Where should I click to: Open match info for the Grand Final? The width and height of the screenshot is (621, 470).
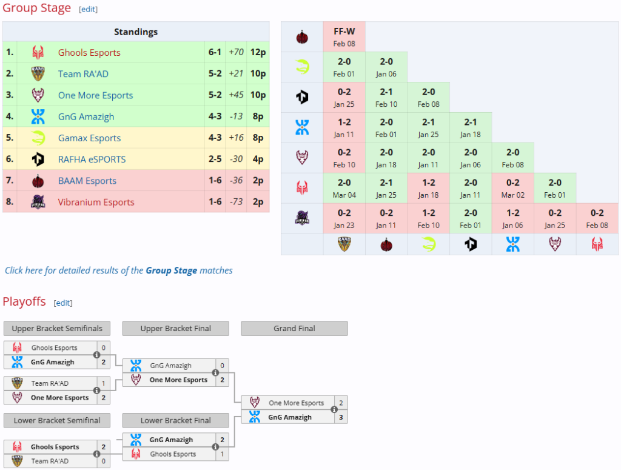(334, 410)
